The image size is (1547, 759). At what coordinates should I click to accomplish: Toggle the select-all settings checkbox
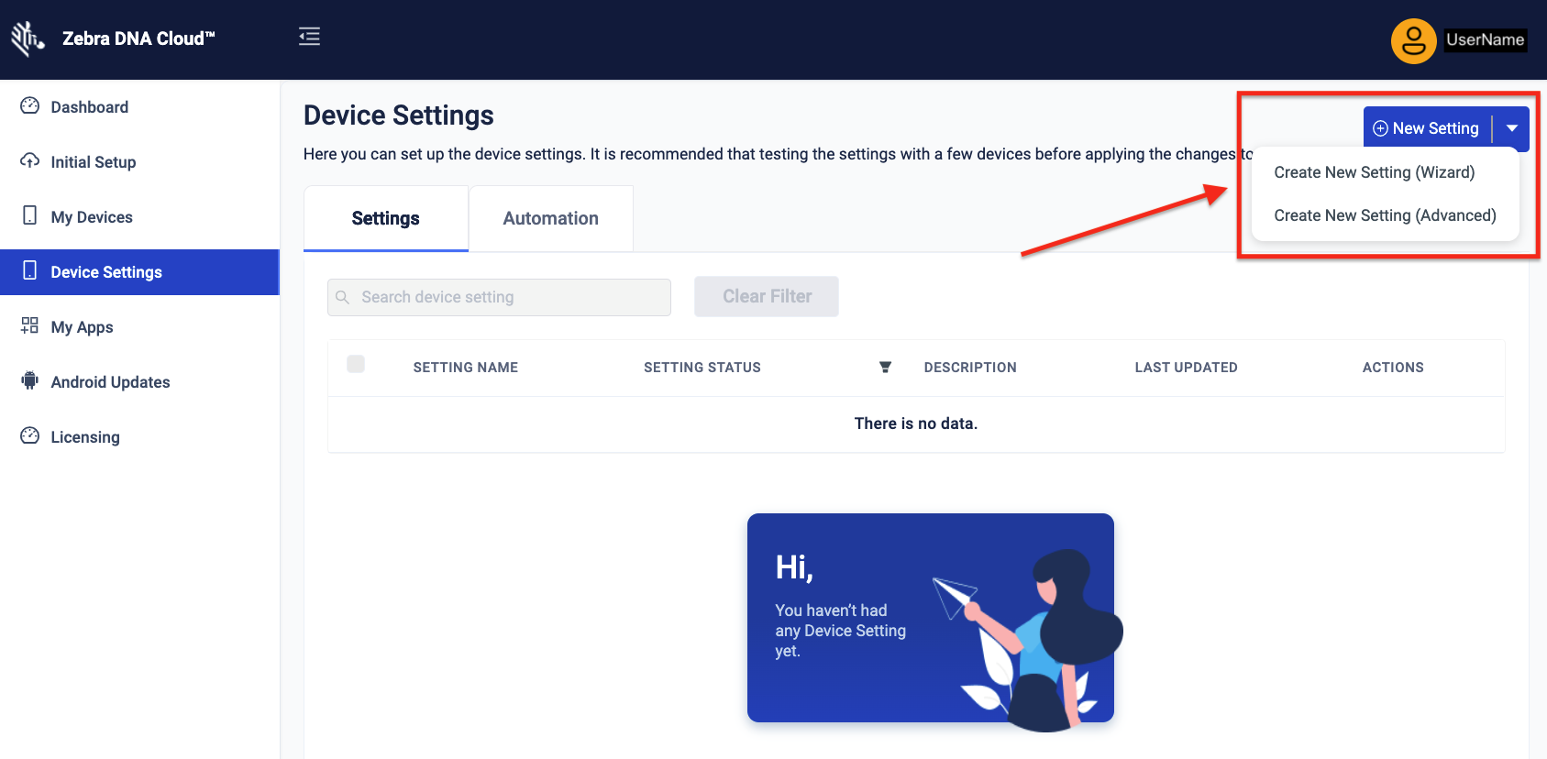pos(356,365)
